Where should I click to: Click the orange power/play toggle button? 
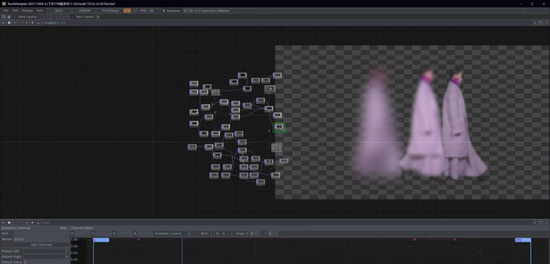[127, 11]
